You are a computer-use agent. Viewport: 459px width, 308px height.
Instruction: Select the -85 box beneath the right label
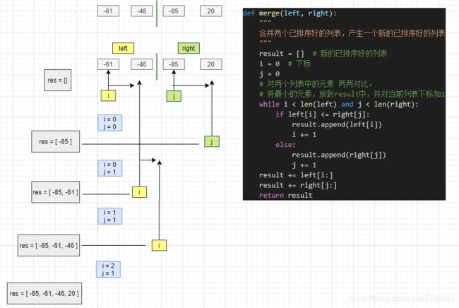[x=174, y=64]
